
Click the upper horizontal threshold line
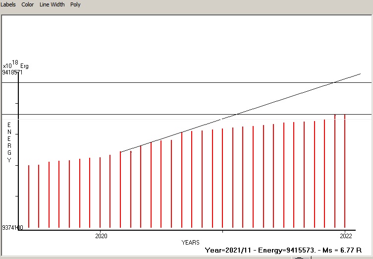149,82
